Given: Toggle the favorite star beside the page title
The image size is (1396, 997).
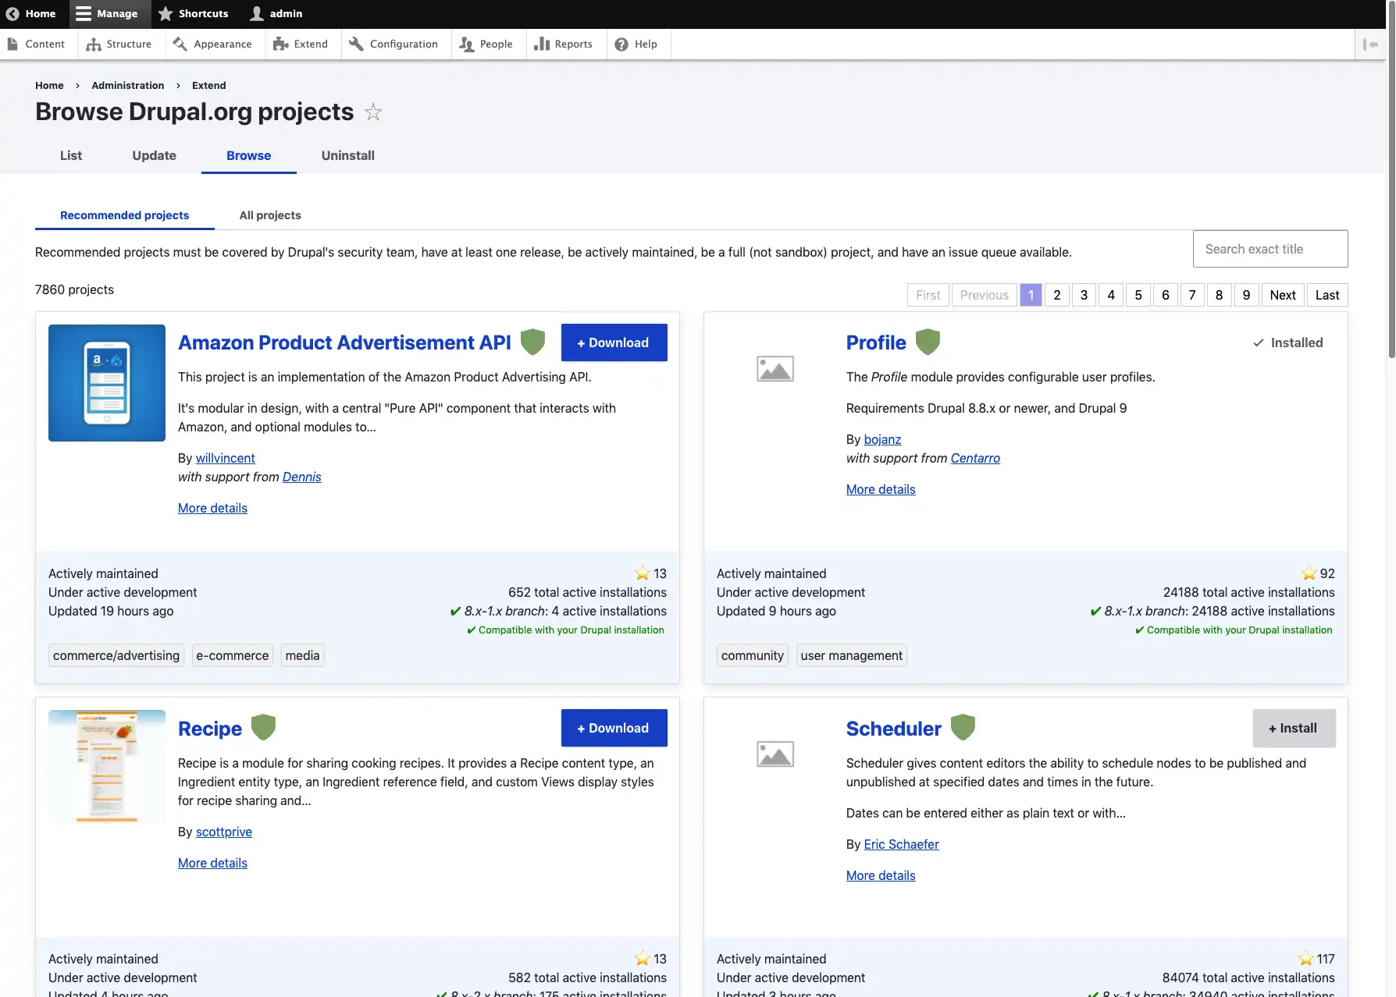Looking at the screenshot, I should pyautogui.click(x=373, y=112).
